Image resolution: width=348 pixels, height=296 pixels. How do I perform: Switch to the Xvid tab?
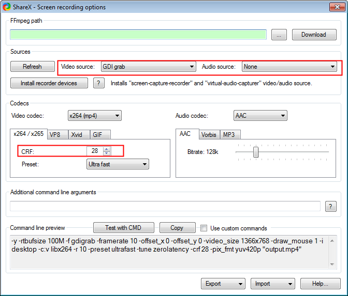[x=79, y=135]
